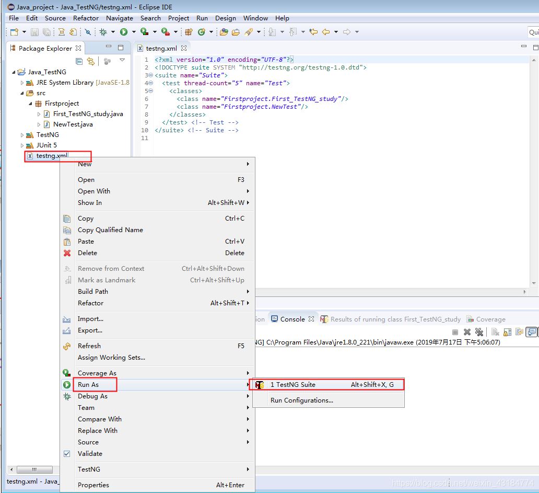This screenshot has width=539, height=493.
Task: Click Delete in the context menu
Action: pyautogui.click(x=158, y=253)
